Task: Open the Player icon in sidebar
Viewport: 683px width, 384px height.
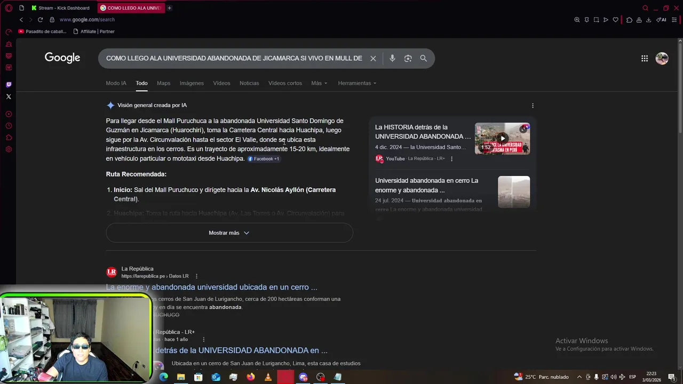Action: click(9, 114)
